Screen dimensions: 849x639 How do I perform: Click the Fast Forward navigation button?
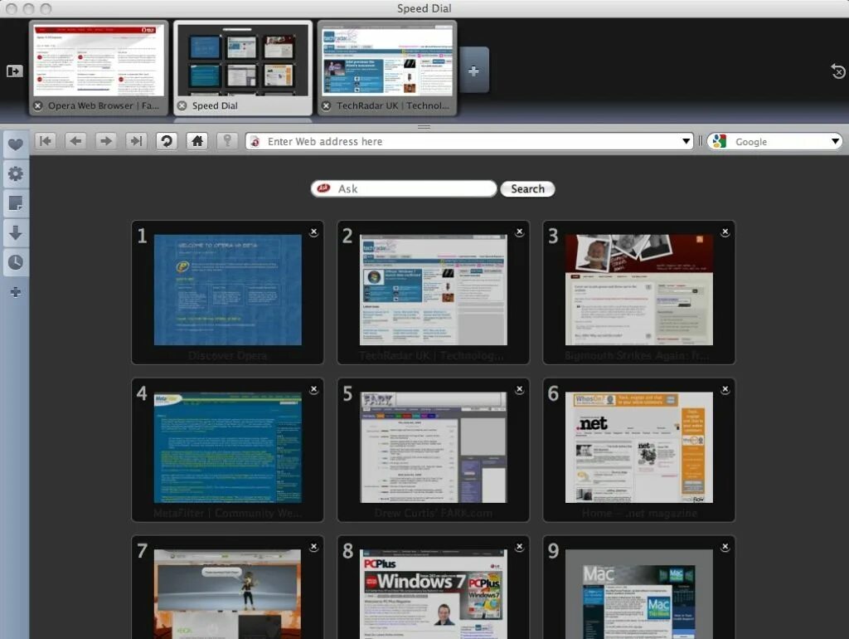137,141
